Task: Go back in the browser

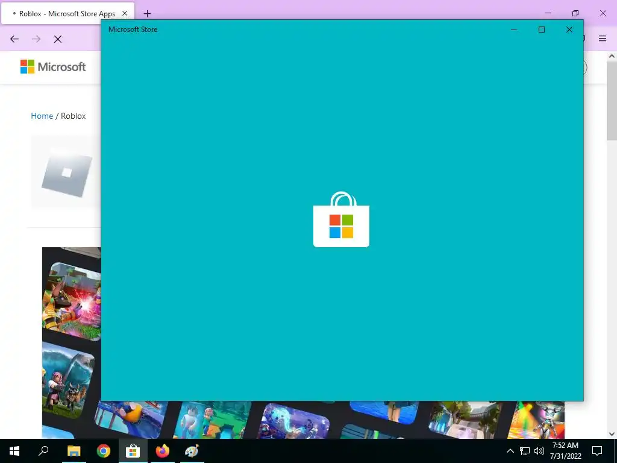Action: tap(14, 39)
